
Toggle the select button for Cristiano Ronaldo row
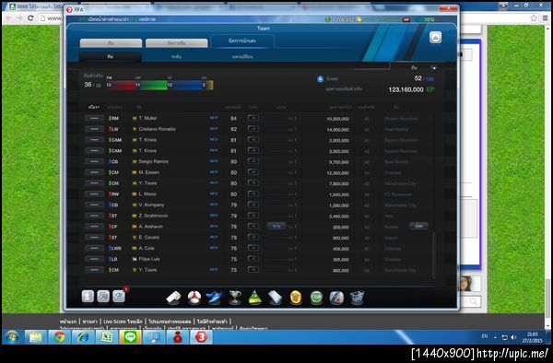pyautogui.click(x=94, y=129)
